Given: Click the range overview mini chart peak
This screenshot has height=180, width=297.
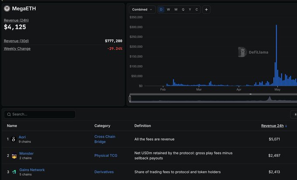Looking at the screenshot, I should (x=269, y=98).
